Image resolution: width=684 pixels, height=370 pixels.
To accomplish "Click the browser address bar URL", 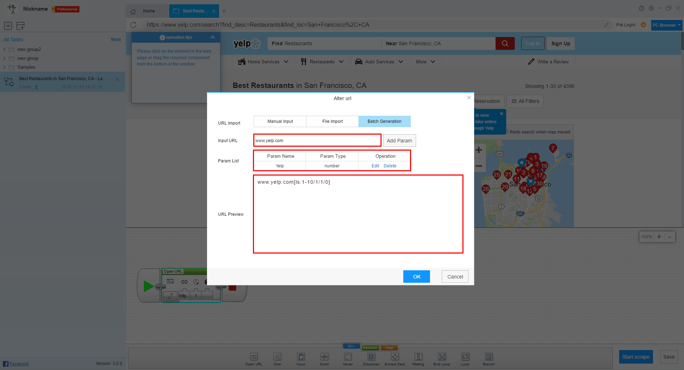I will click(x=258, y=25).
